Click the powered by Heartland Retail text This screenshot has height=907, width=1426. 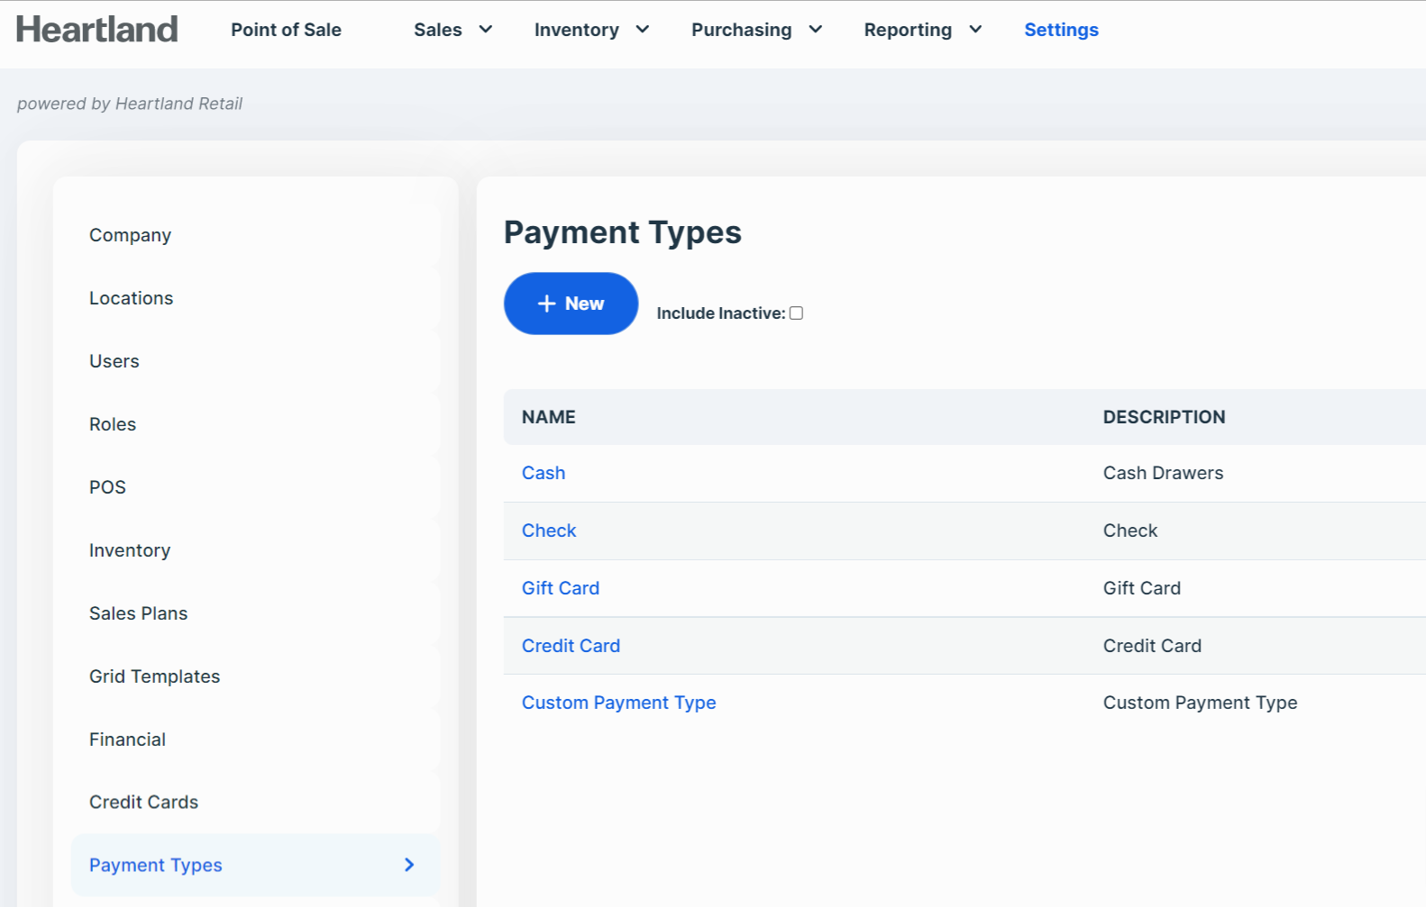pos(130,104)
